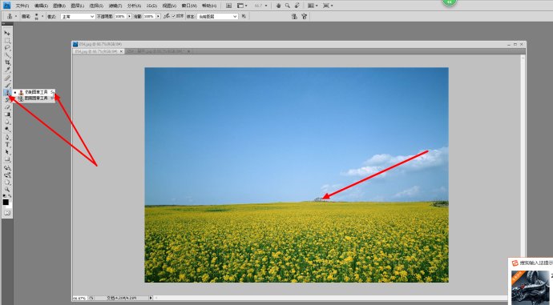Select the Horizontal Type tool (T)

pyautogui.click(x=7, y=144)
